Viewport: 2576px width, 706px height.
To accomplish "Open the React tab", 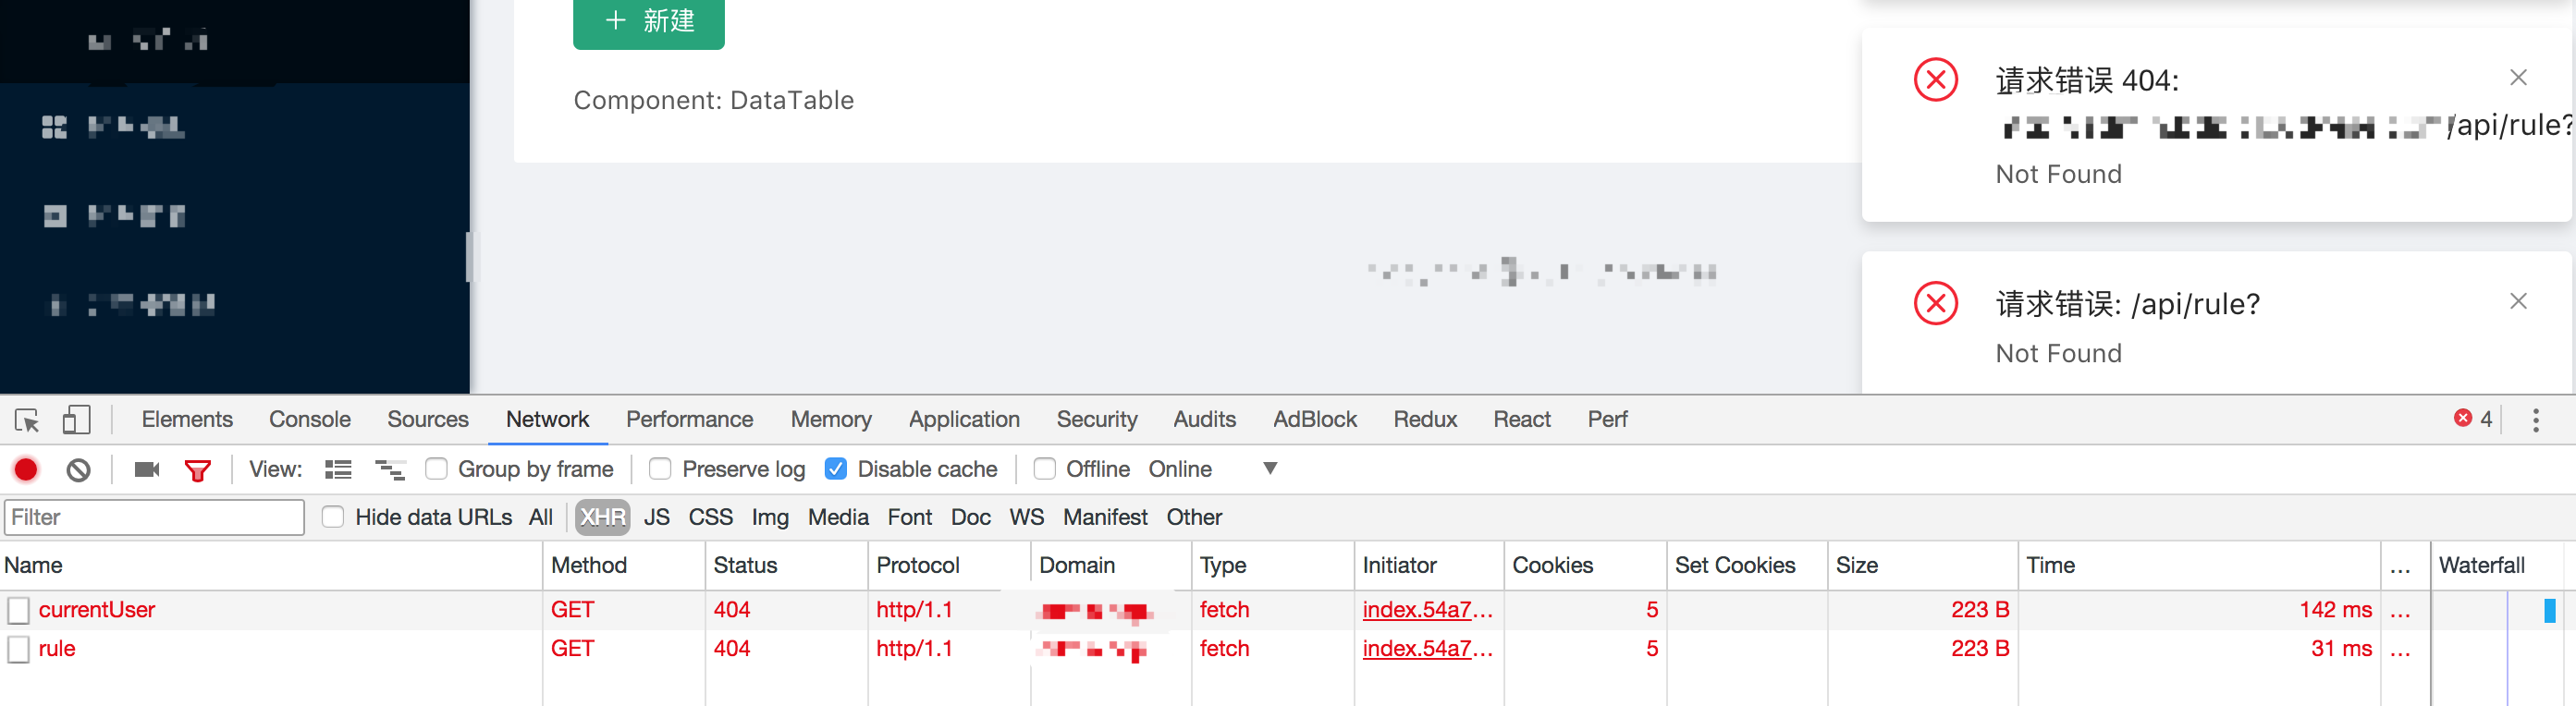I will click(1522, 420).
